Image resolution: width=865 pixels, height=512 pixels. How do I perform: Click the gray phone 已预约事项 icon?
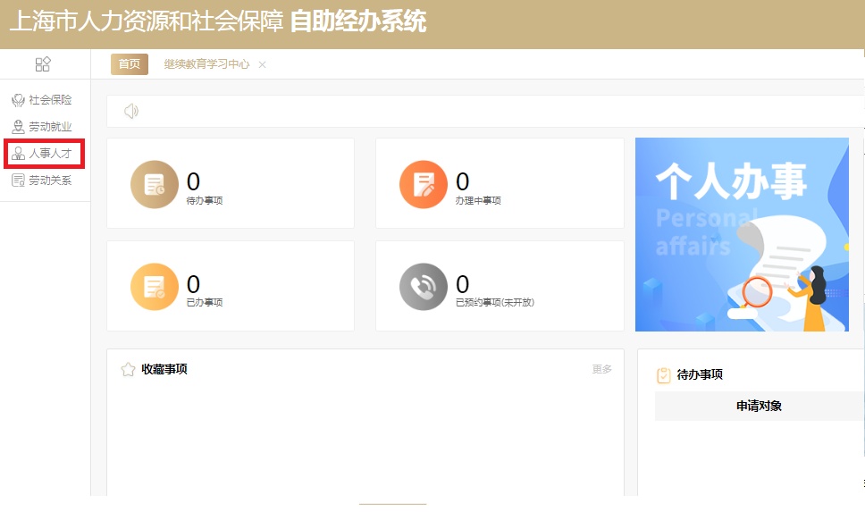click(x=424, y=287)
